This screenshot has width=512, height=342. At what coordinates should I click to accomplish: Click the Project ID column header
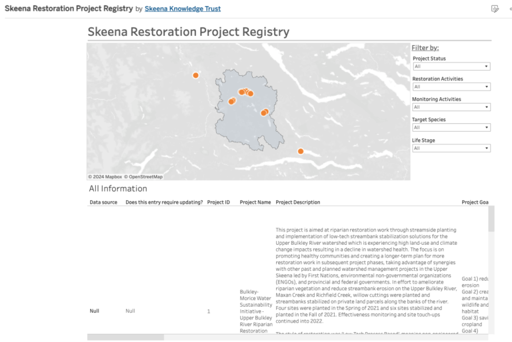(x=219, y=202)
